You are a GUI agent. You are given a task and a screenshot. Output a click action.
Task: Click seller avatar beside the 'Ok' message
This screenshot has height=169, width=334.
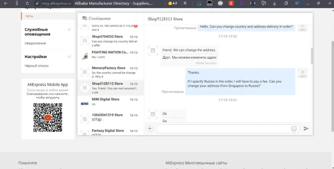coord(153,114)
